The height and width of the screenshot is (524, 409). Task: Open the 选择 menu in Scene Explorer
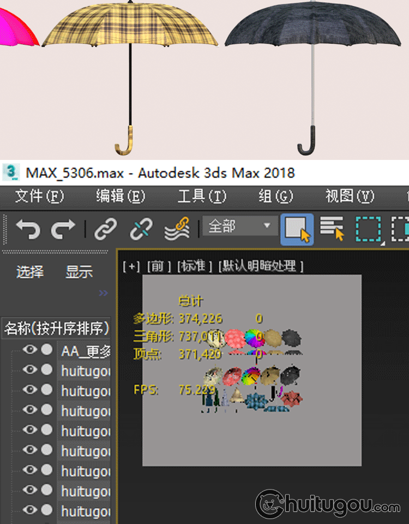(29, 272)
